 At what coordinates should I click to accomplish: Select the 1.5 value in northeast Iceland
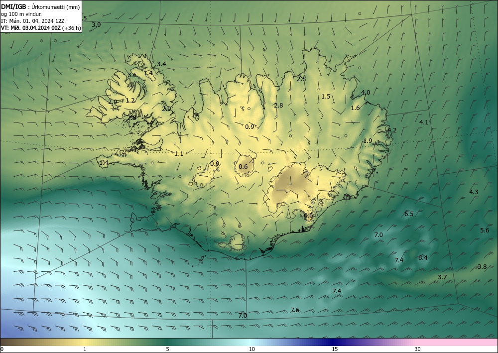[x=326, y=96]
